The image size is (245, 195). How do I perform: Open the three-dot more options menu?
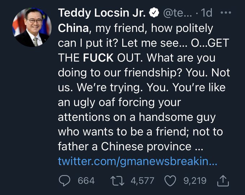tap(226, 12)
